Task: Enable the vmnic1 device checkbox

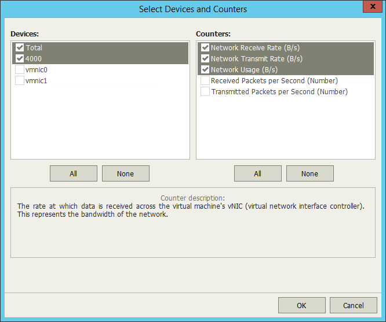Action: pyautogui.click(x=20, y=80)
